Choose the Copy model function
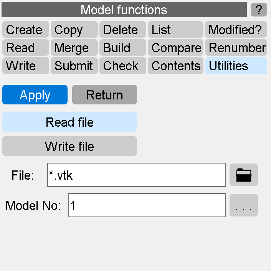271x271 pixels. pyautogui.click(x=74, y=30)
